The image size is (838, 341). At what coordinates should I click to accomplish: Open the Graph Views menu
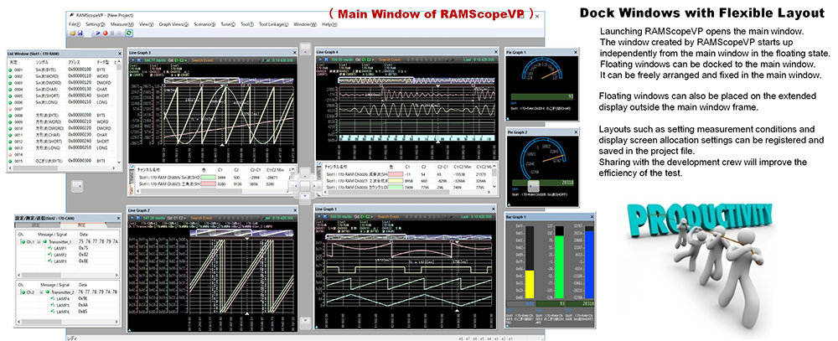coord(173,24)
